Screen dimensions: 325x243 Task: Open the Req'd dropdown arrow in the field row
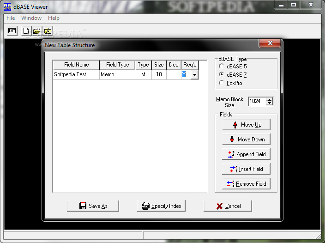pos(194,75)
